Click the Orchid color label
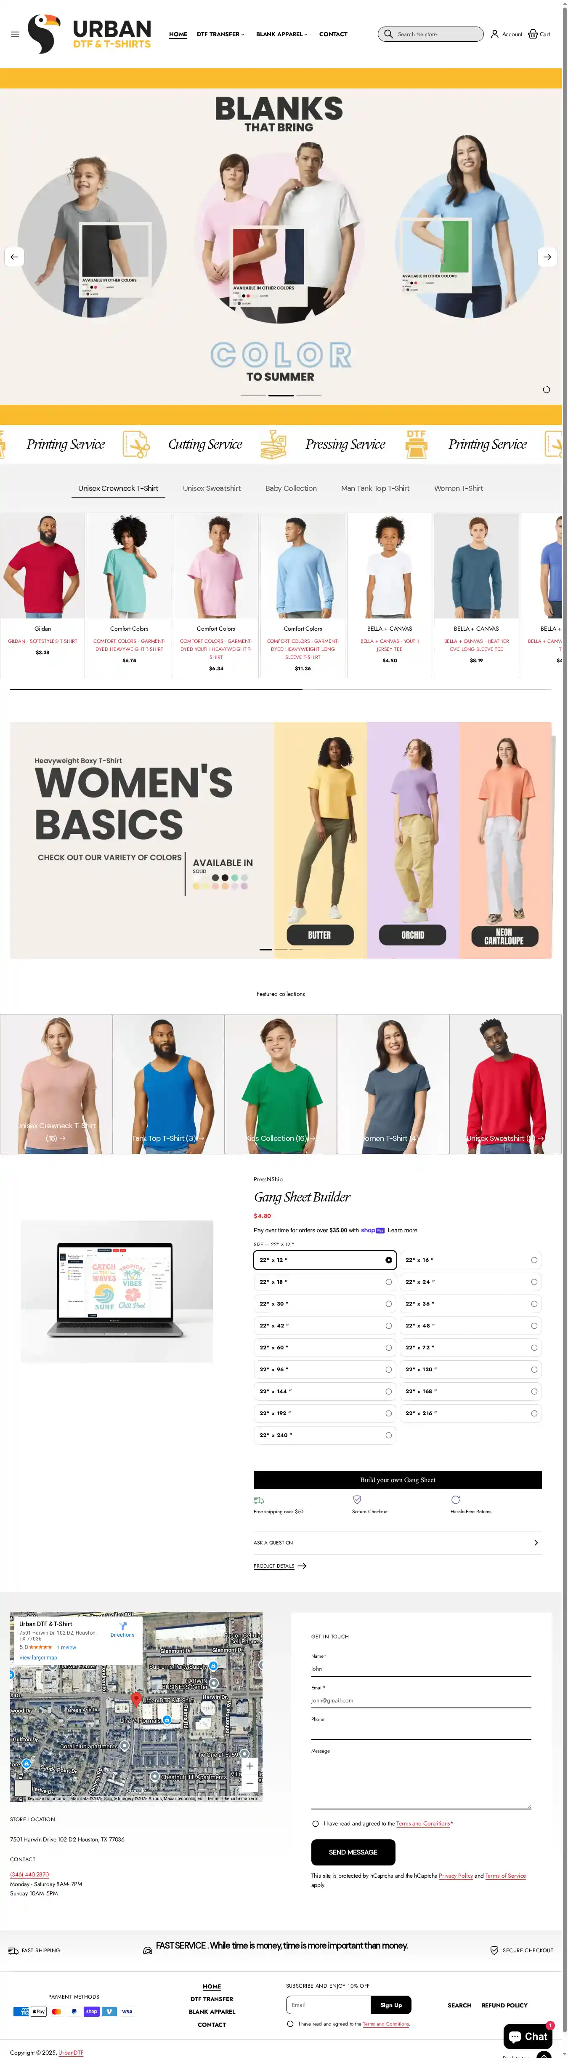This screenshot has height=2058, width=568. pyautogui.click(x=412, y=935)
